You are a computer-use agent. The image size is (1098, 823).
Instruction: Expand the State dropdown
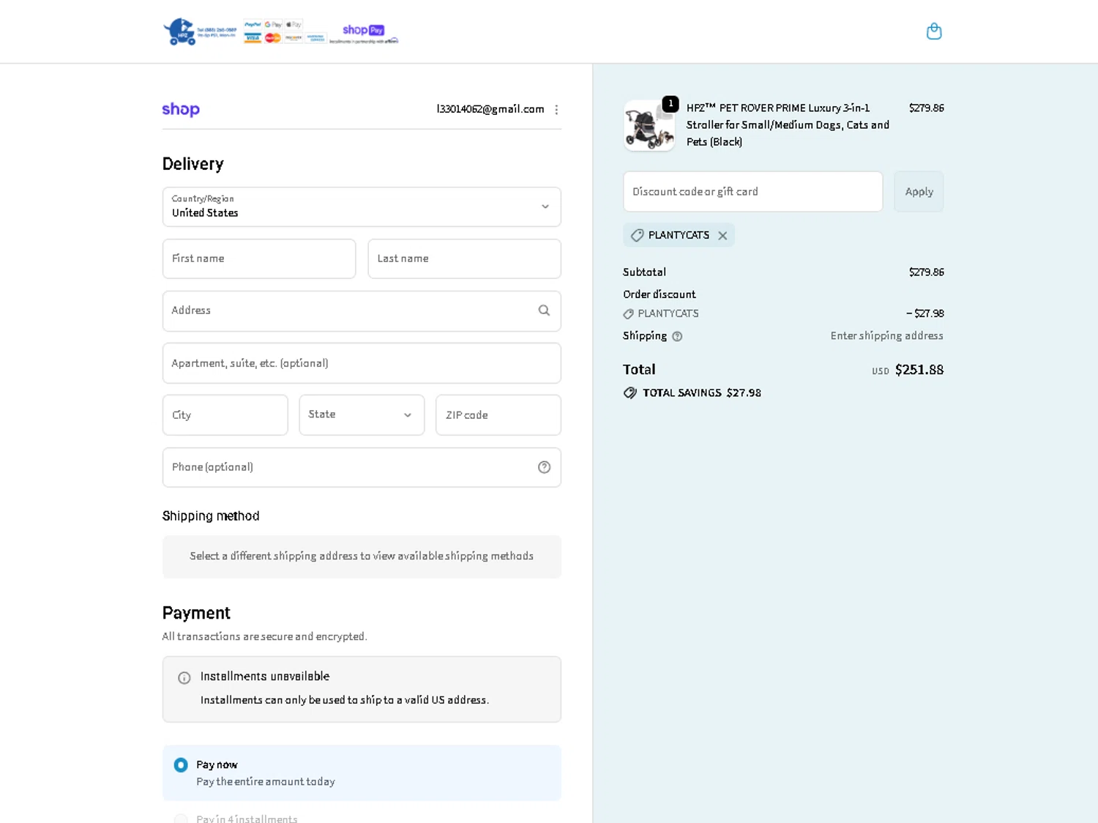(x=362, y=415)
